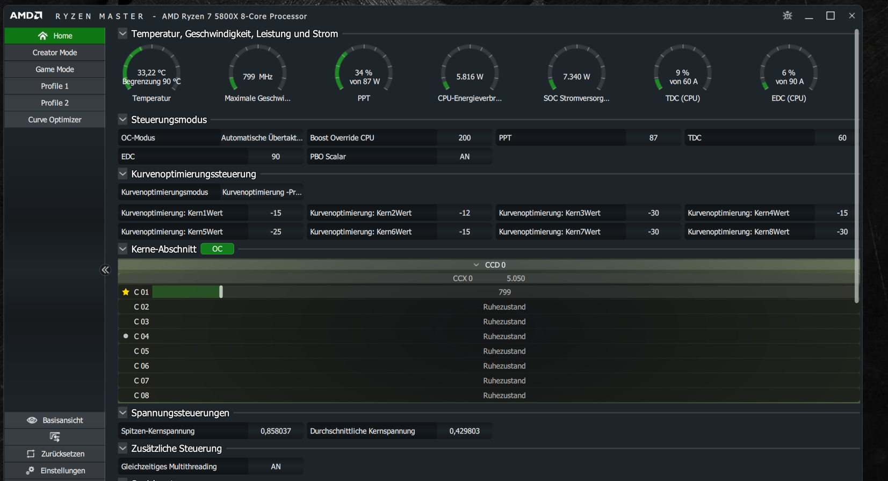Click the vertical scrollbar on the right
The image size is (888, 481).
click(856, 166)
